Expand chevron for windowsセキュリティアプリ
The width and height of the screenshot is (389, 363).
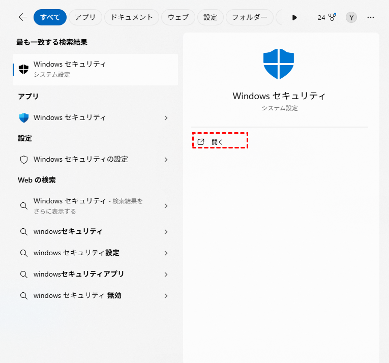click(166, 275)
